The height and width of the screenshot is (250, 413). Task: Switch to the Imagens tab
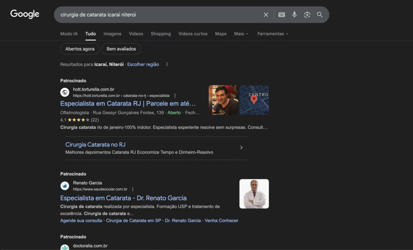(x=112, y=34)
